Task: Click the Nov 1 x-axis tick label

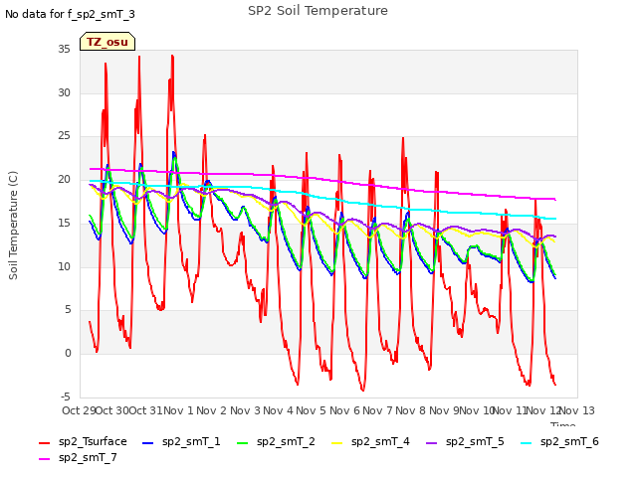Action: (178, 410)
